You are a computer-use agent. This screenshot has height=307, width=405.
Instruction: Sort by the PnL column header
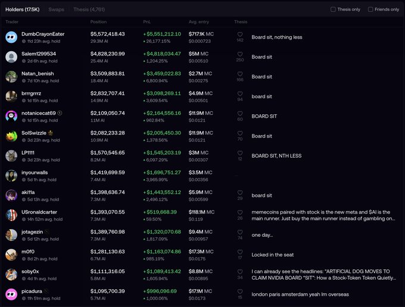tap(147, 22)
